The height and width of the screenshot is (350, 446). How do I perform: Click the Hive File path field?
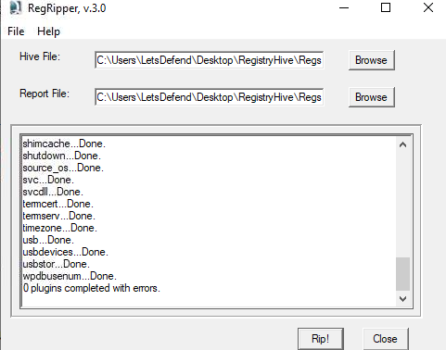pyautogui.click(x=210, y=60)
